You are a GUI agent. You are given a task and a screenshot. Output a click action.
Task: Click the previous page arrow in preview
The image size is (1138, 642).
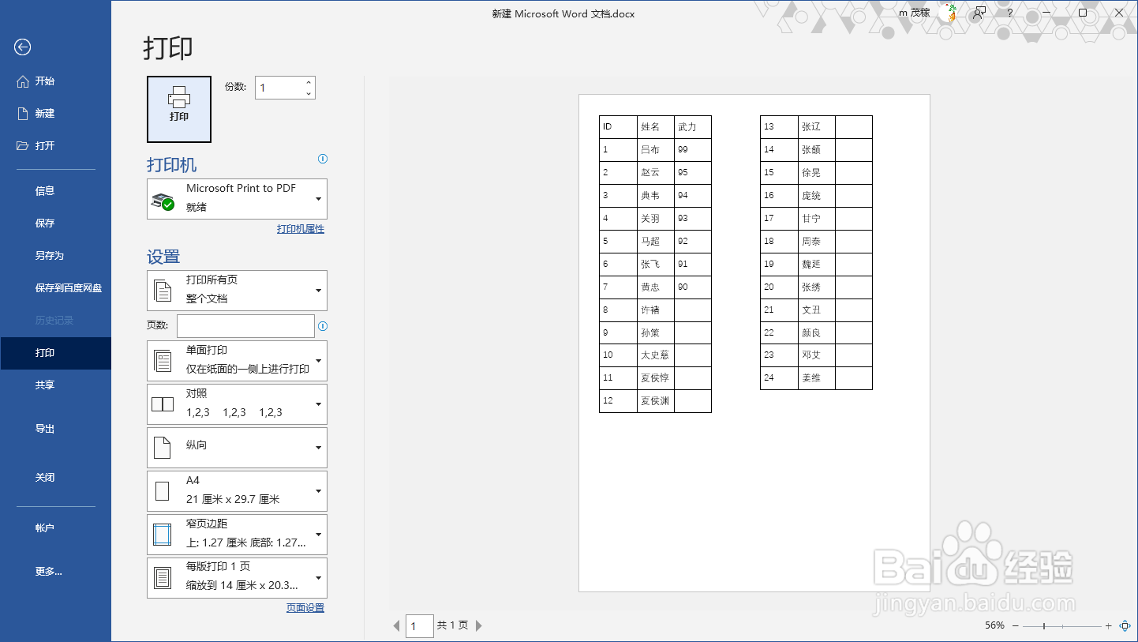click(395, 625)
